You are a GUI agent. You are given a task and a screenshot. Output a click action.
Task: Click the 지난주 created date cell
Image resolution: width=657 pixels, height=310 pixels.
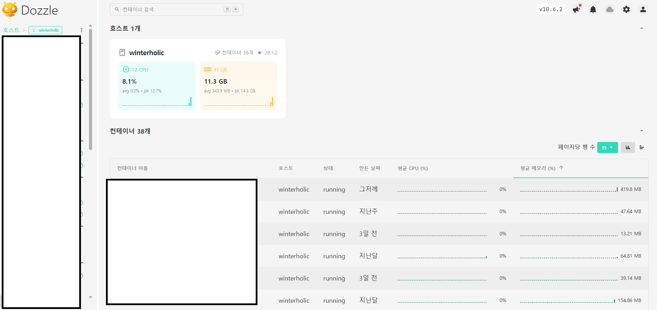click(x=368, y=211)
